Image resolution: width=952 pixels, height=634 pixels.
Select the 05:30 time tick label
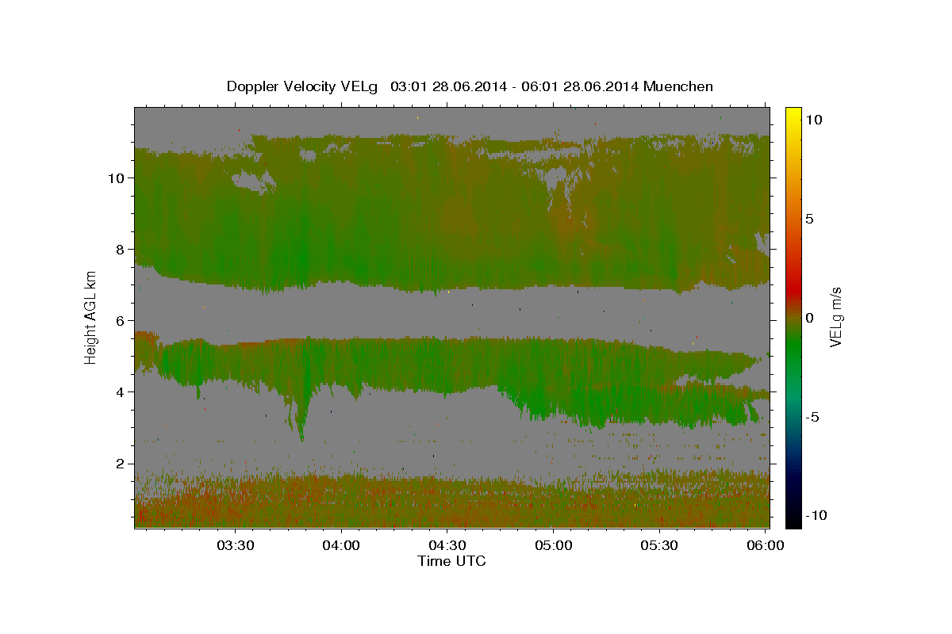click(659, 545)
